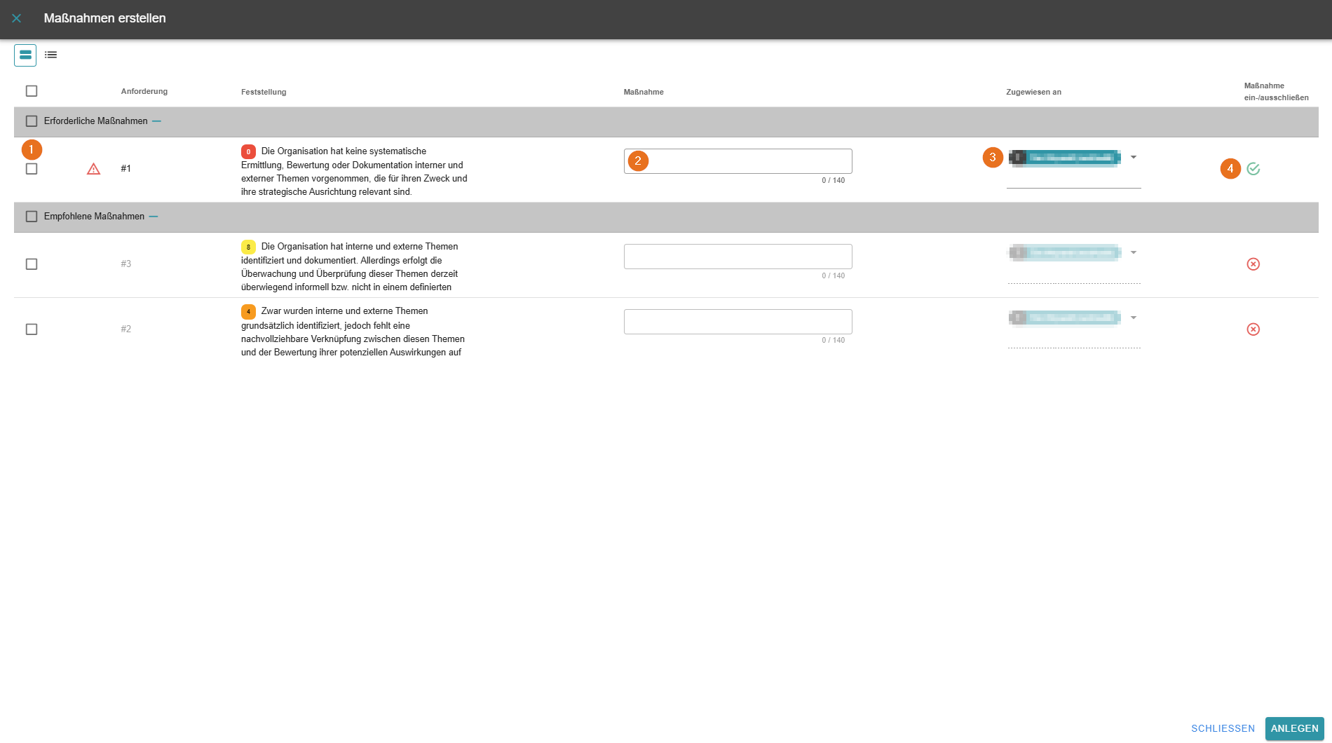Click the SCHLIESSEN button
The width and height of the screenshot is (1332, 743).
tap(1223, 729)
